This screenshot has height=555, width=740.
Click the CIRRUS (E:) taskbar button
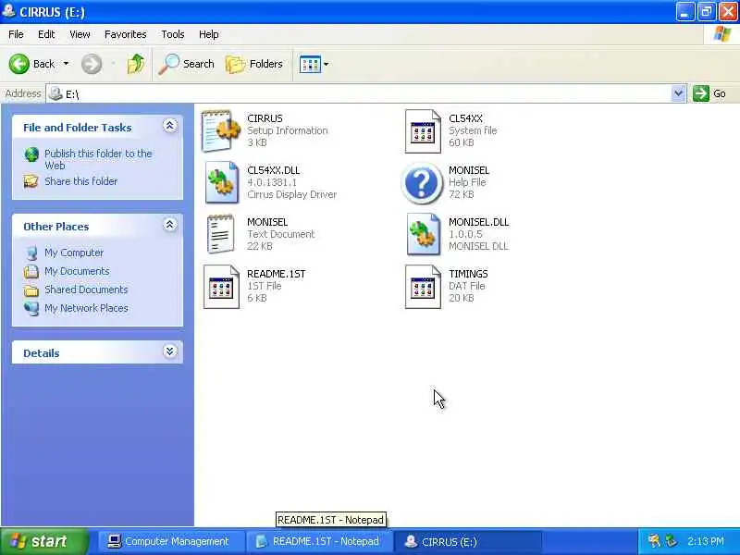click(x=467, y=541)
